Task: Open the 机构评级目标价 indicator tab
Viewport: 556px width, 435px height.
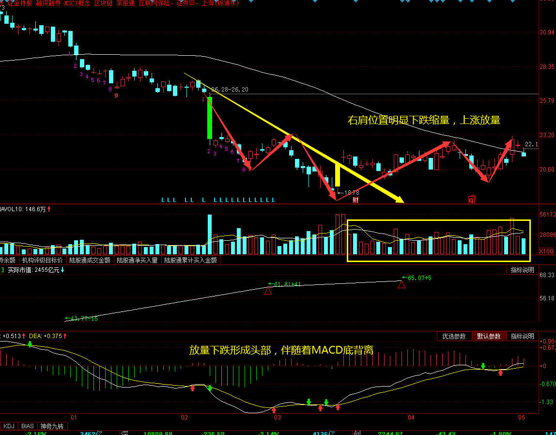Action: pos(42,260)
